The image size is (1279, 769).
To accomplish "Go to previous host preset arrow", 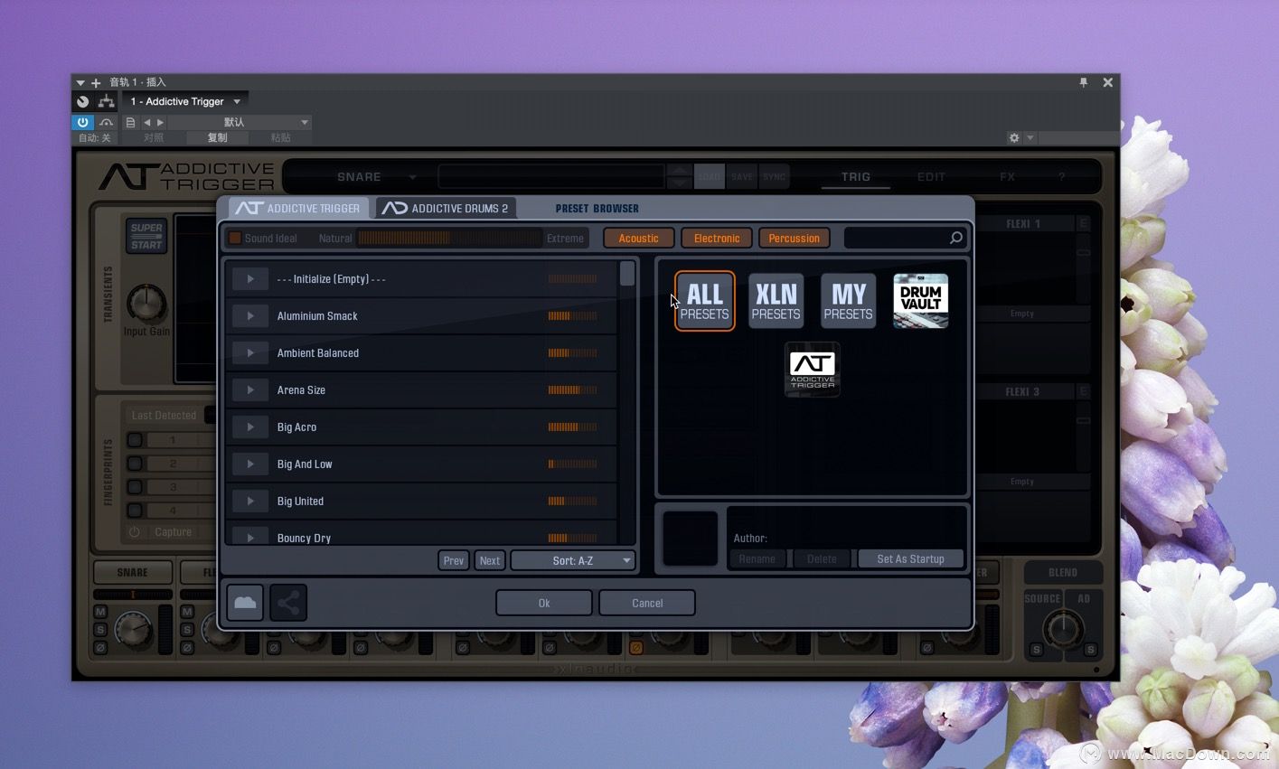I will tap(146, 122).
